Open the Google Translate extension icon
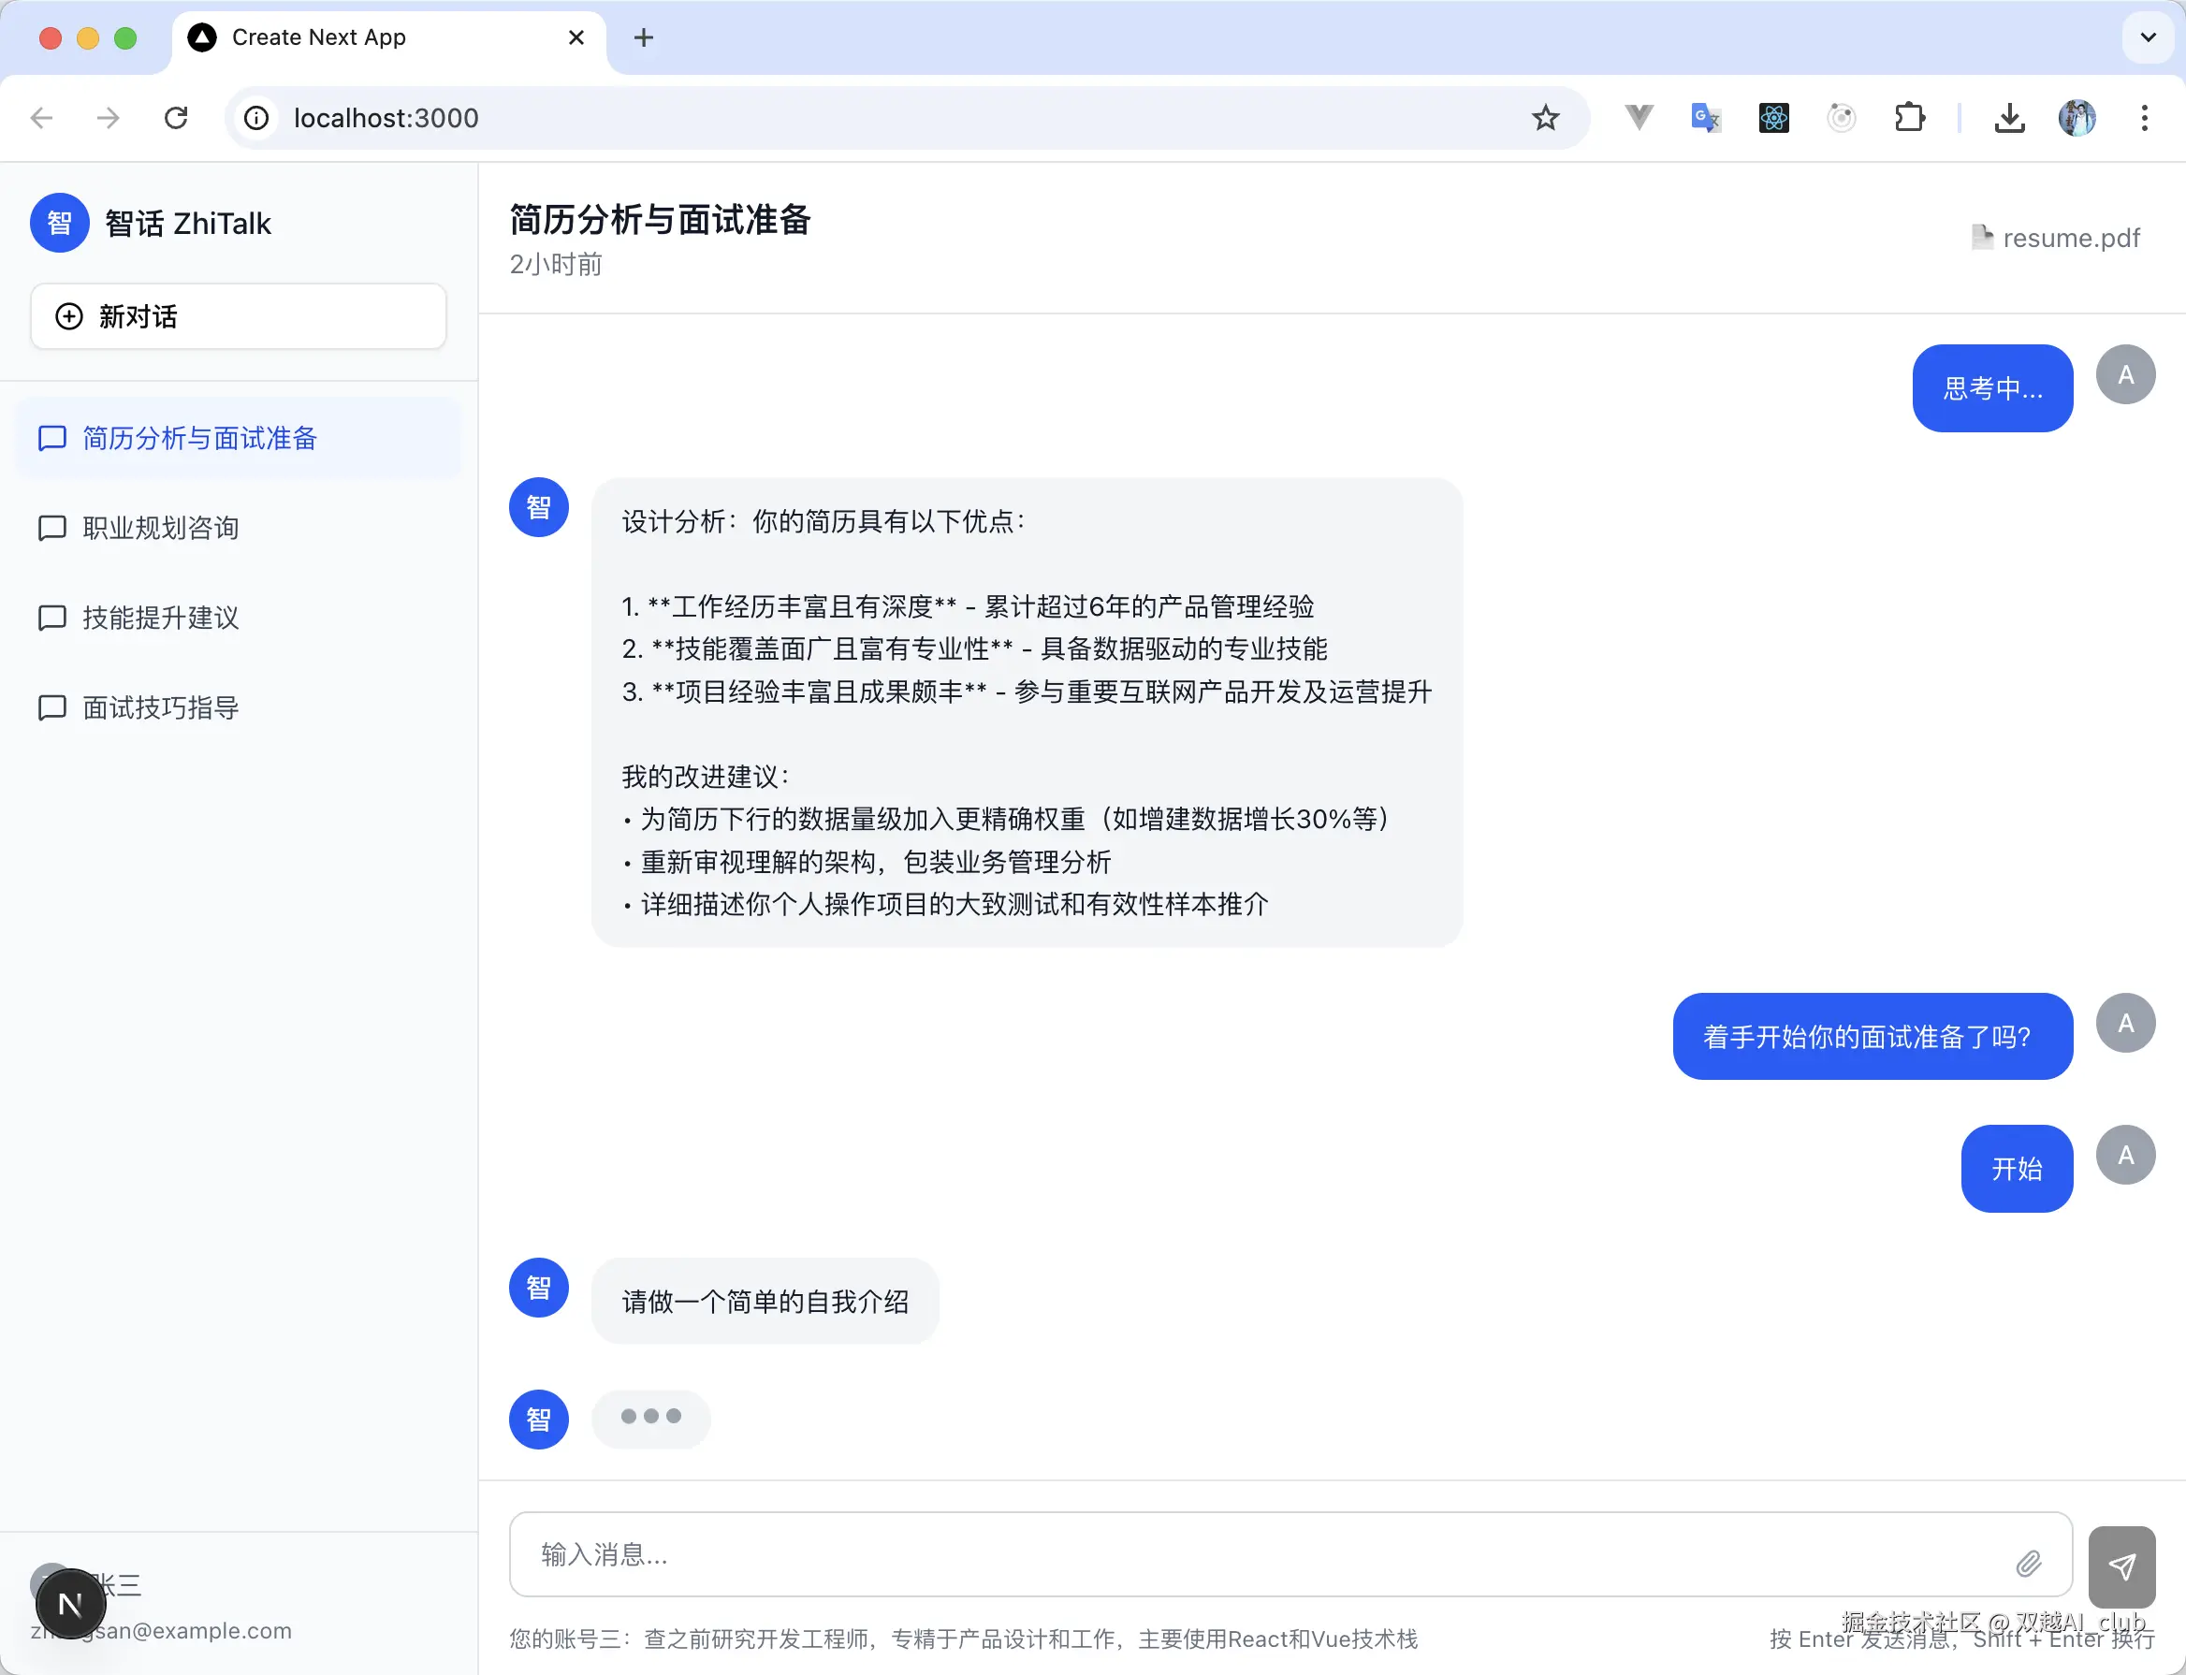This screenshot has height=1675, width=2186. pyautogui.click(x=1706, y=118)
